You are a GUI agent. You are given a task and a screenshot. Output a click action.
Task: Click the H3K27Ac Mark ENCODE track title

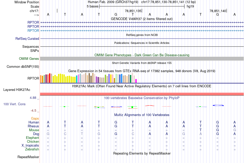[142, 86]
